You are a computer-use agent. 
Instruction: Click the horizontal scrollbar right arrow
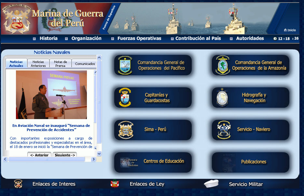click(x=93, y=159)
